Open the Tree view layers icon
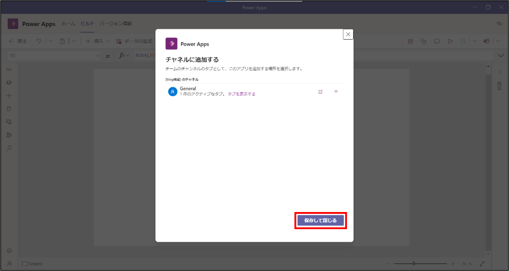This screenshot has height=271, width=509. click(x=9, y=83)
